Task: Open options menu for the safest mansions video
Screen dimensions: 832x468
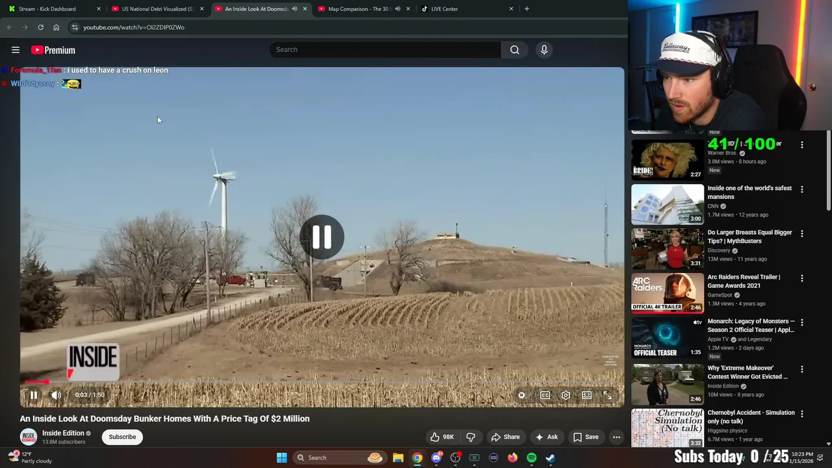Action: click(802, 189)
